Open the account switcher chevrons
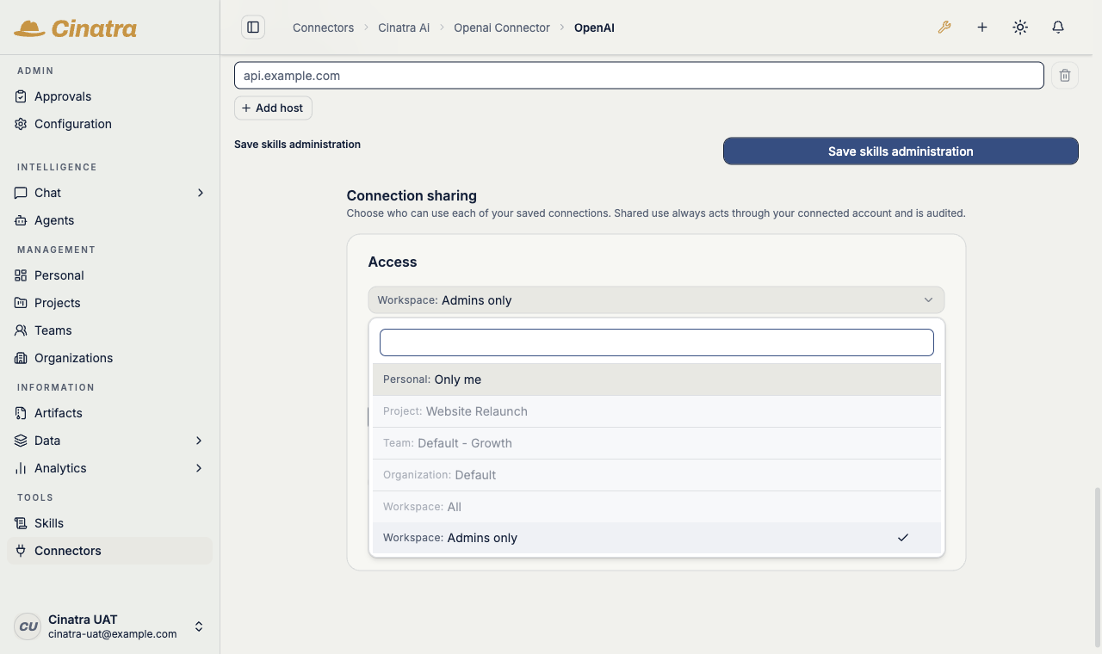Image resolution: width=1102 pixels, height=654 pixels. click(x=199, y=626)
